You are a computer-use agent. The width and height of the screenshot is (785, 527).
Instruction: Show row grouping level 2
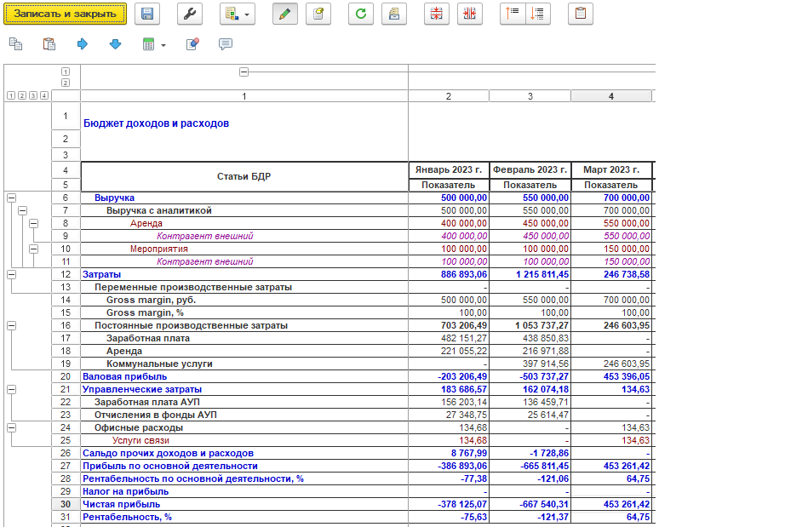22,95
